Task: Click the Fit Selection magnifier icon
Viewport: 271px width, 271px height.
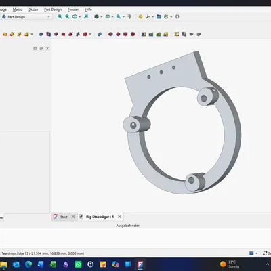Action: tap(67, 16)
